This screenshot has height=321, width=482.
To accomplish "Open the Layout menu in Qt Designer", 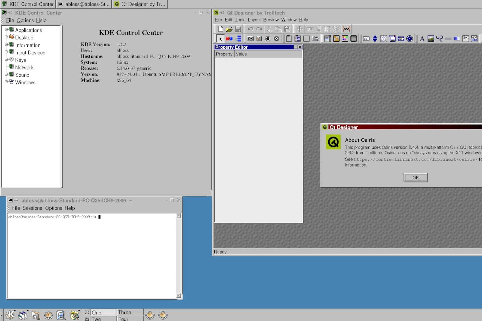I will tap(254, 20).
